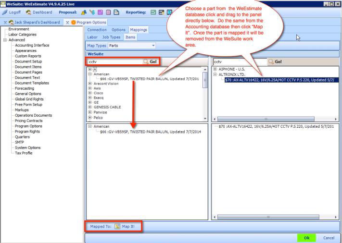The image size is (342, 243).
Task: Click Go! next to the WeSuite search
Action: click(x=153, y=61)
